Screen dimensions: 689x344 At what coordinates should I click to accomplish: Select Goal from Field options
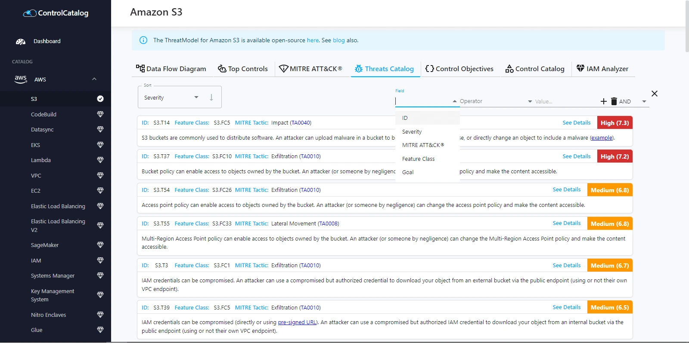[x=428, y=172]
